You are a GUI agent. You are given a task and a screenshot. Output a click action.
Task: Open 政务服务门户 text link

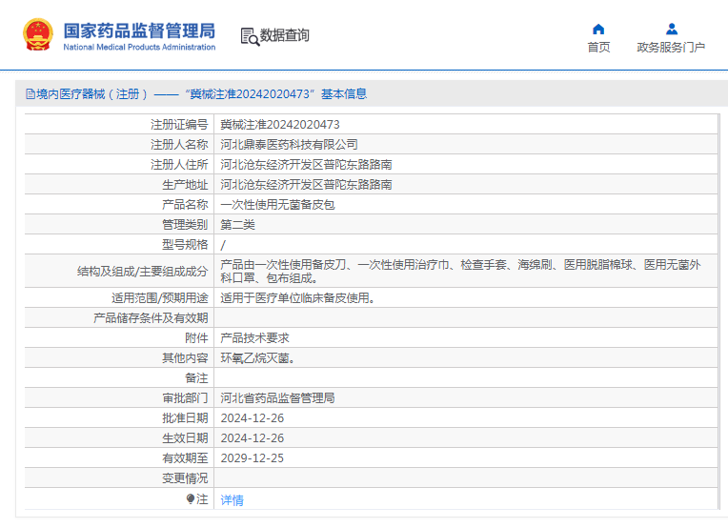click(671, 47)
